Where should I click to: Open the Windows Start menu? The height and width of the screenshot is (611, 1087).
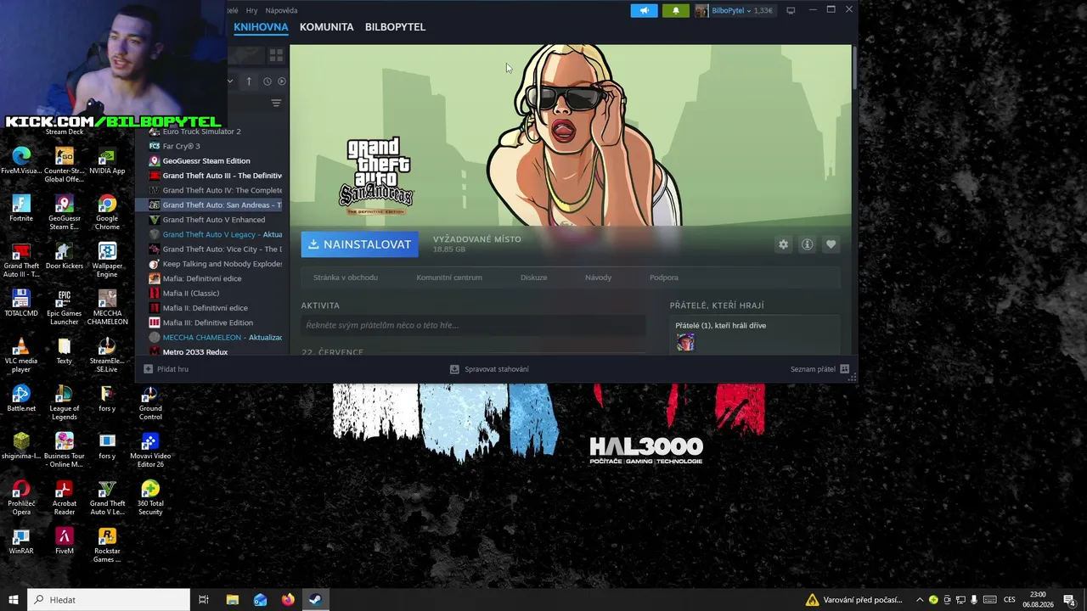pos(14,600)
